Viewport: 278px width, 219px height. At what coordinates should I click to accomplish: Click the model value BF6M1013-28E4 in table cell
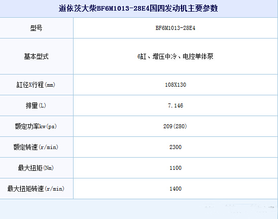click(176, 28)
